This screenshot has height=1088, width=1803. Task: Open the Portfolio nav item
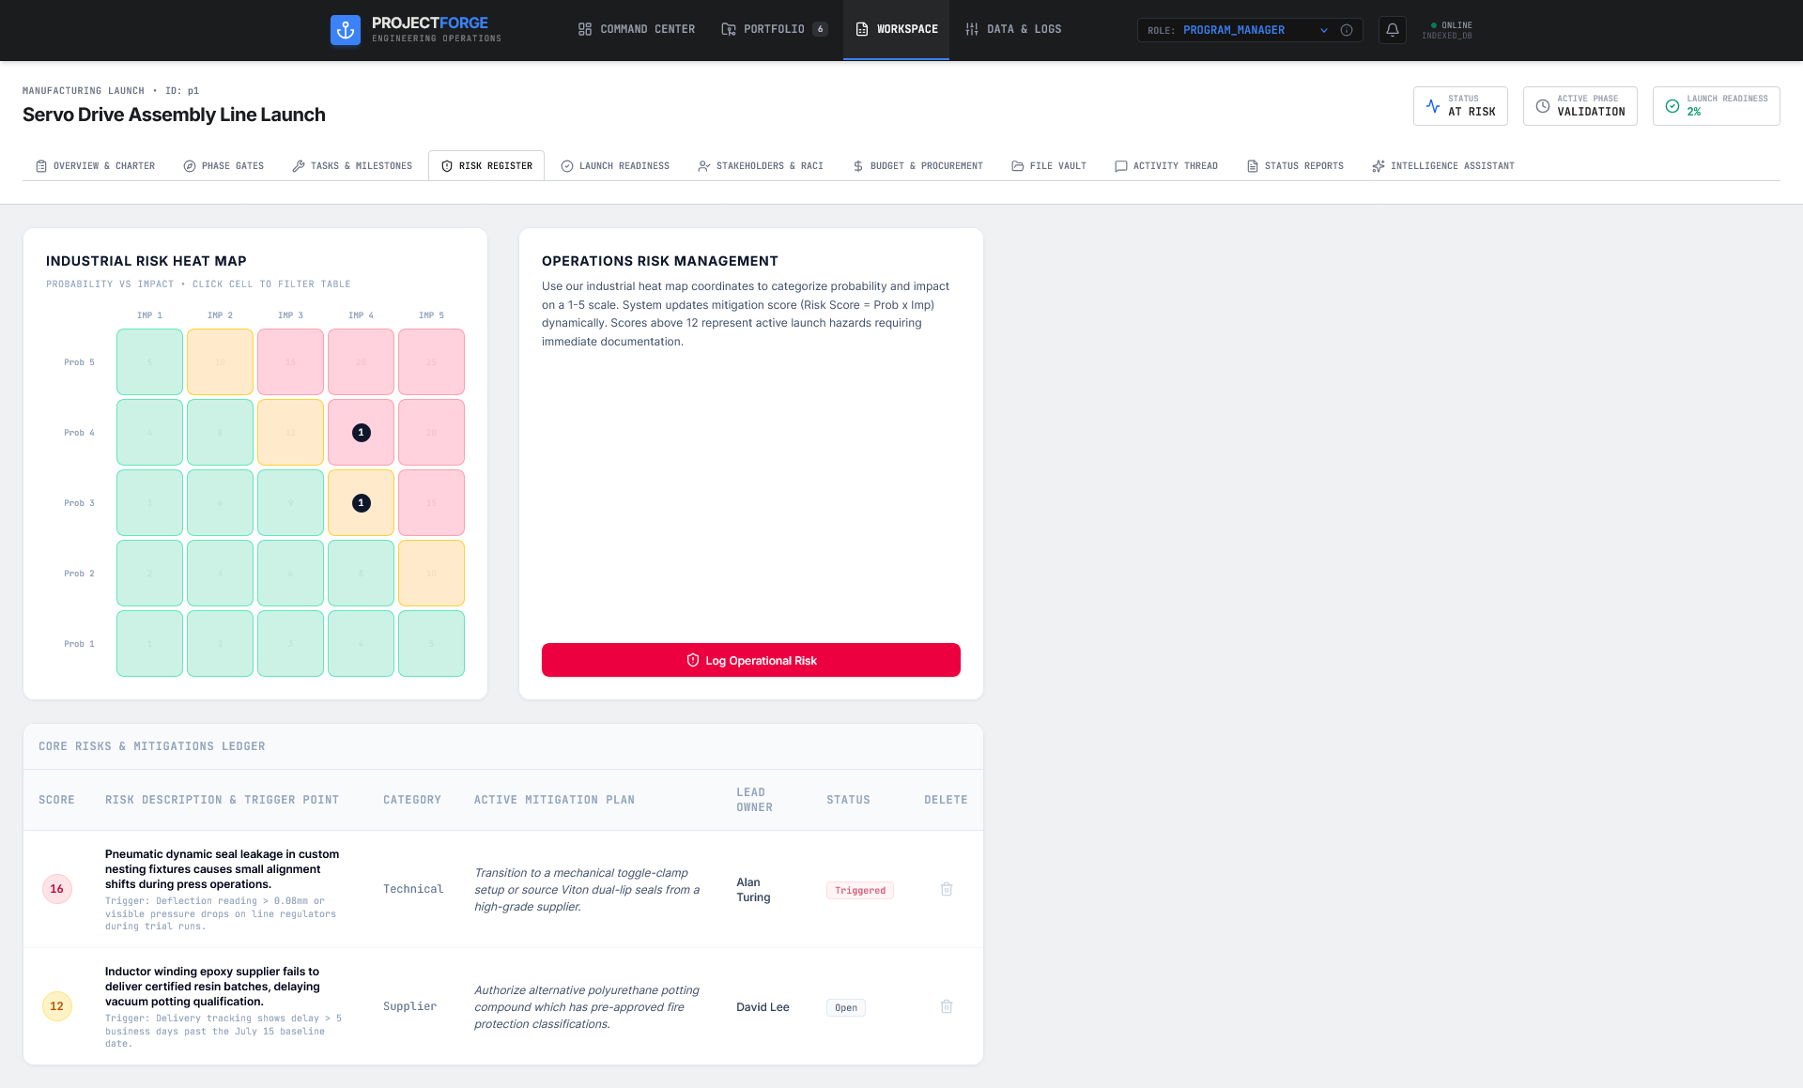point(774,29)
